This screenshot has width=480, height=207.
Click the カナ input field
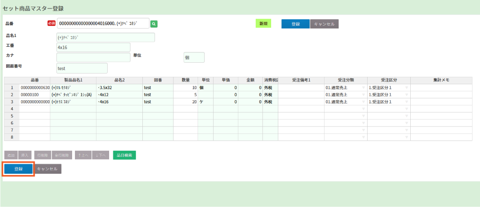[93, 57]
